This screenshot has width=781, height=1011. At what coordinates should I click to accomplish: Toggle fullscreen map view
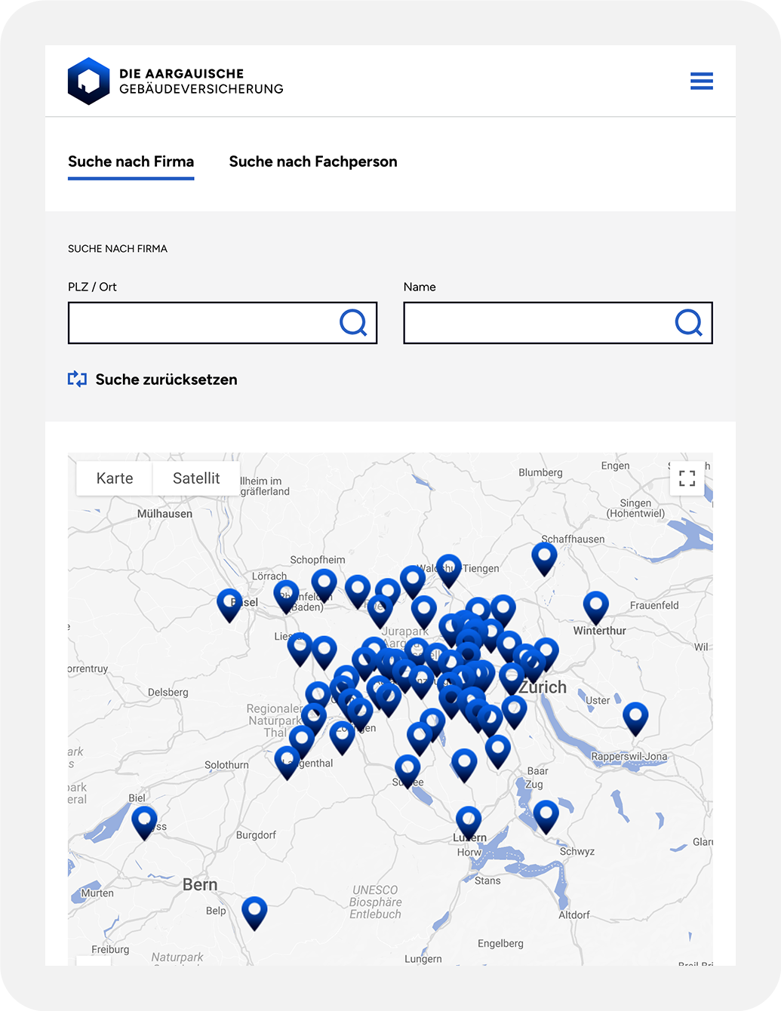687,478
